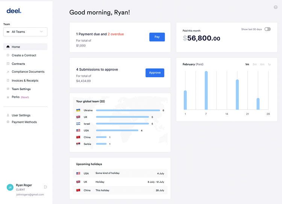Click the Ukraine team count bar

click(x=128, y=110)
